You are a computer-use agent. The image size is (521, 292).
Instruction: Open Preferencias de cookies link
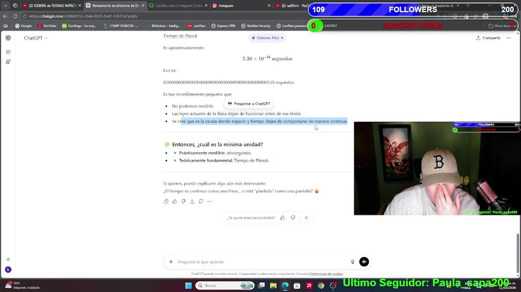326,274
